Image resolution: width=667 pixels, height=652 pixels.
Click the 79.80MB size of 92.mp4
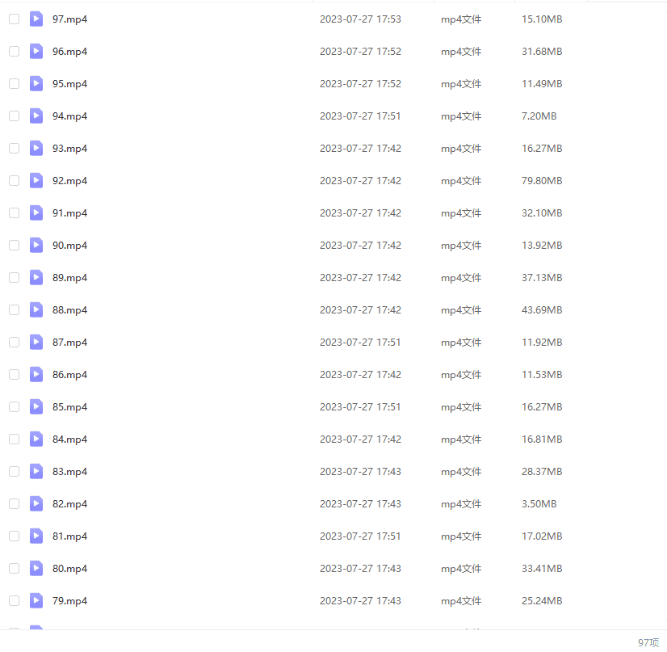(542, 181)
